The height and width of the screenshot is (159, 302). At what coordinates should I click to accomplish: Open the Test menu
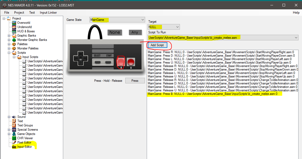click(x=32, y=13)
